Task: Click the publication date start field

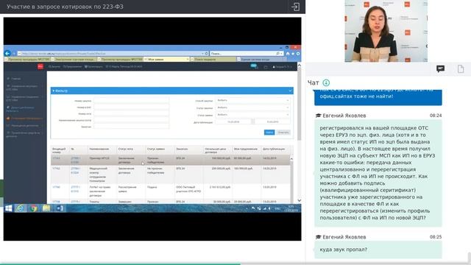Action: (233, 122)
